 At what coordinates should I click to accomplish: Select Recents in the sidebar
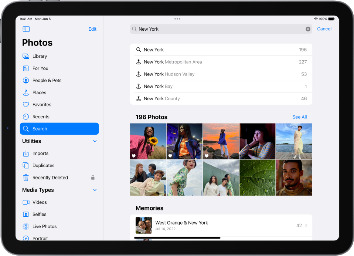pos(40,117)
